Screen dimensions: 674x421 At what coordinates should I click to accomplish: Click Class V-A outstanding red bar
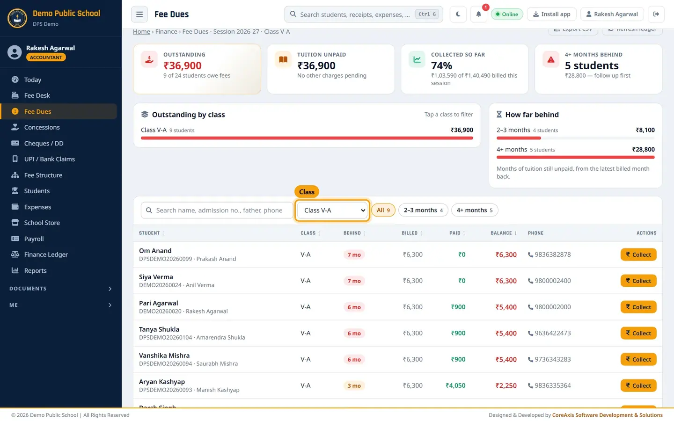click(x=307, y=138)
